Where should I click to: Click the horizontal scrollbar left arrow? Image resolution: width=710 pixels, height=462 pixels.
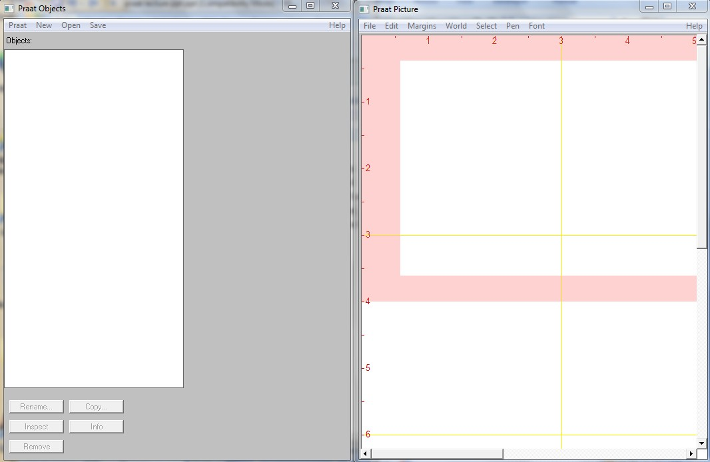[364, 454]
